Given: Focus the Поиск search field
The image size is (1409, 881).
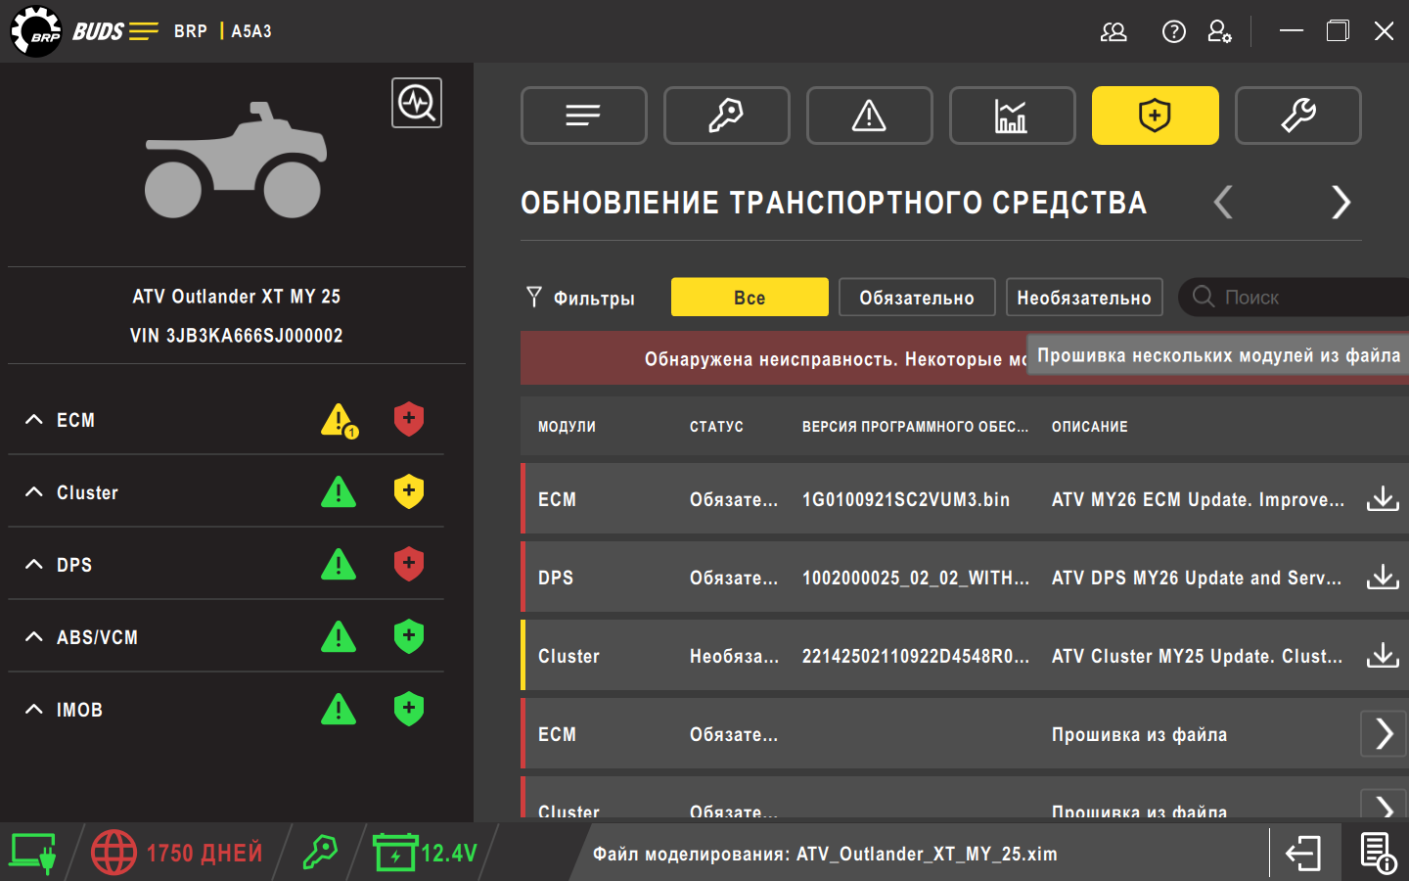Looking at the screenshot, I should tap(1294, 297).
